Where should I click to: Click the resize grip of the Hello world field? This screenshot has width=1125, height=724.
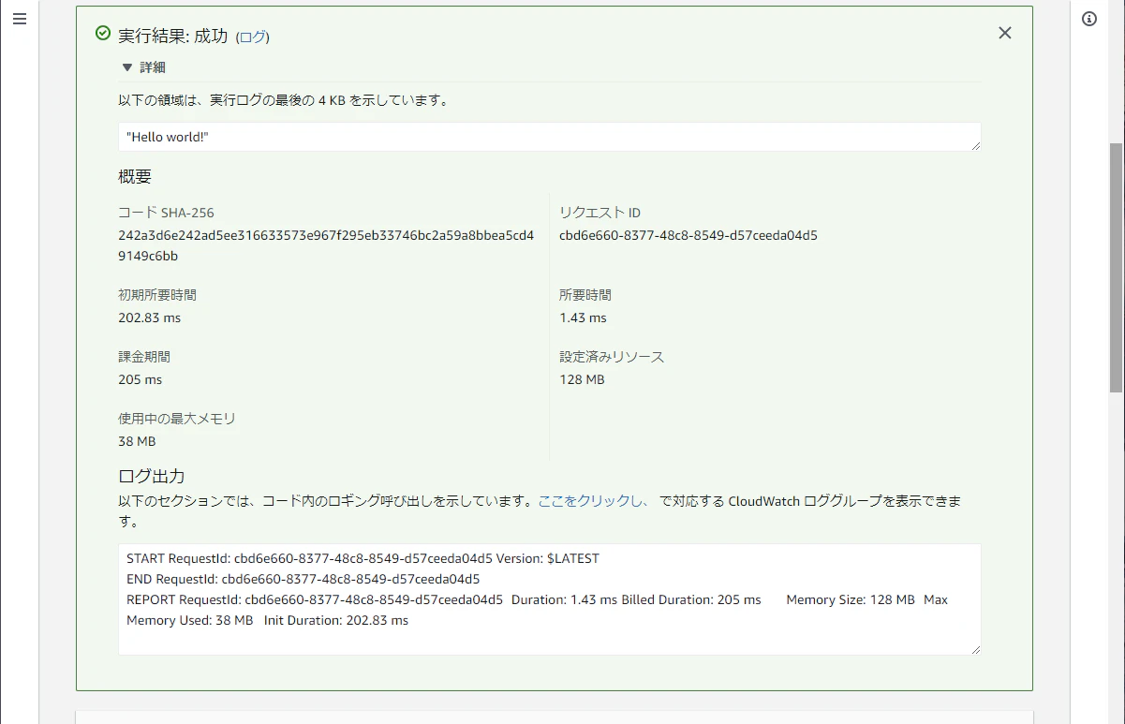pos(977,146)
